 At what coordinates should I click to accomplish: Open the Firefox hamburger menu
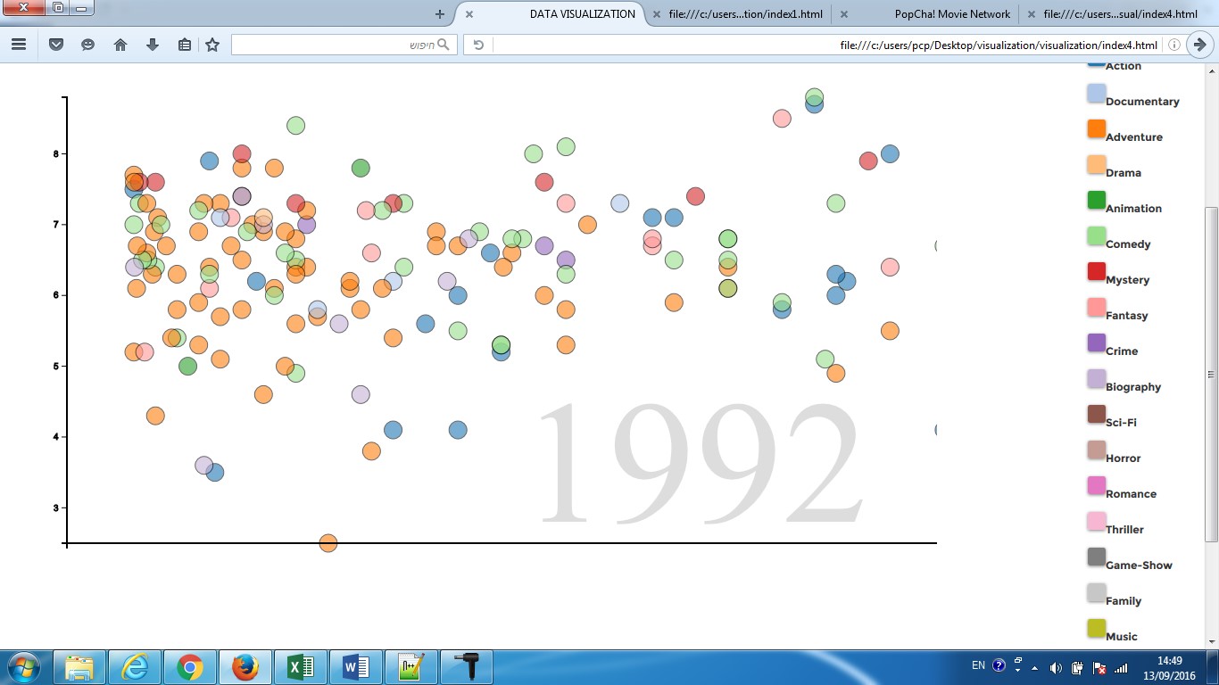click(18, 45)
